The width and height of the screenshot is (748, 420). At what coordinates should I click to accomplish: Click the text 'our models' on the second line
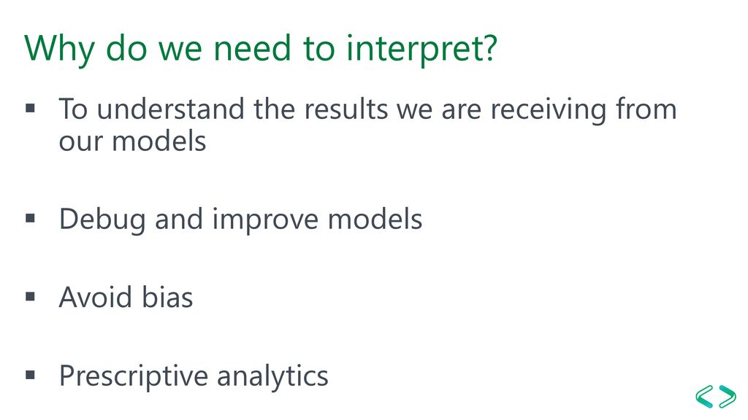tap(133, 141)
